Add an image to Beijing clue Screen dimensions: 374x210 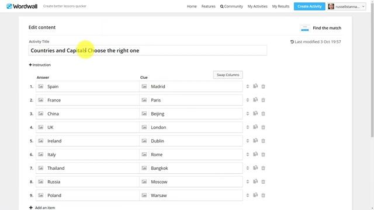pos(144,114)
